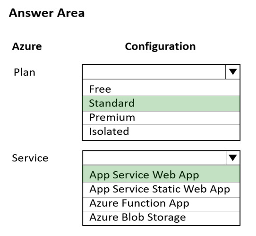256x236 pixels.
Task: Click the Service row label
Action: pyautogui.click(x=30, y=158)
